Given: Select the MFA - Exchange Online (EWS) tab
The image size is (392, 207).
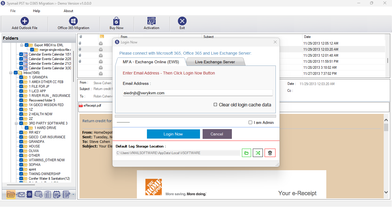Looking at the screenshot, I should 151,62.
